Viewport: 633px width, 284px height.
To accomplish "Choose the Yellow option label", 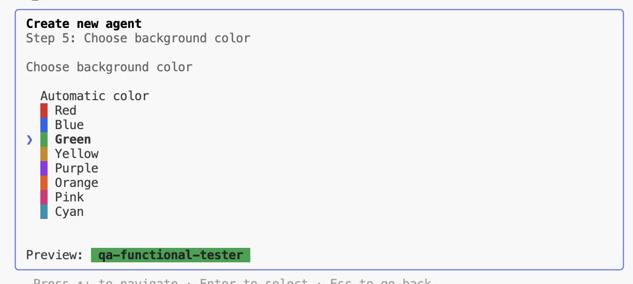I will 77,154.
